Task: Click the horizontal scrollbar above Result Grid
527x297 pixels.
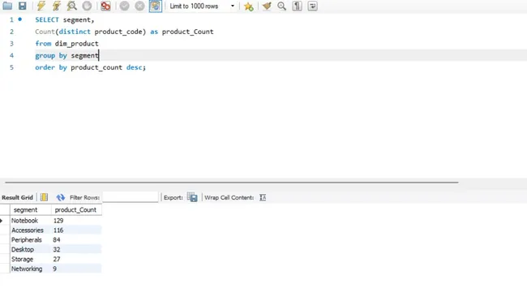Action: point(232,183)
